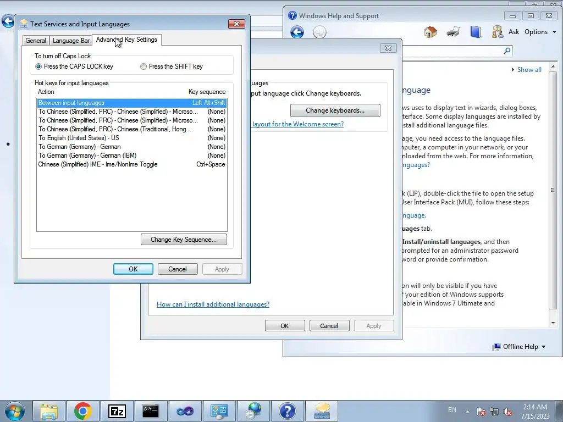
Task: Click search magnifier in Help window
Action: [x=507, y=51]
